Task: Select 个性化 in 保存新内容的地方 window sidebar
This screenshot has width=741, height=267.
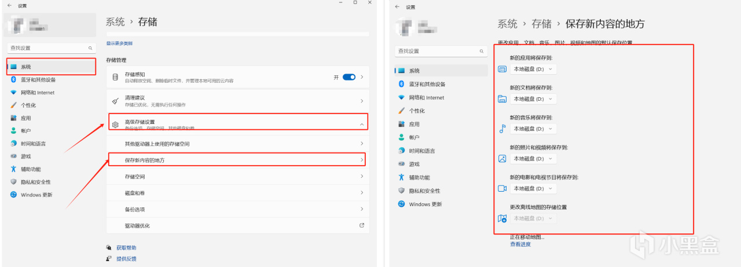Action: click(x=442, y=111)
